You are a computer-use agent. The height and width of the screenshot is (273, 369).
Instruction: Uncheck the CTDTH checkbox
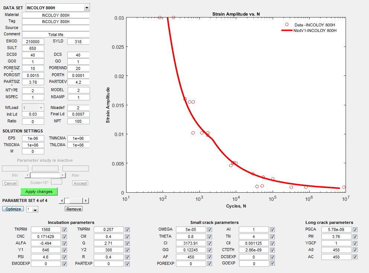(x=273, y=250)
